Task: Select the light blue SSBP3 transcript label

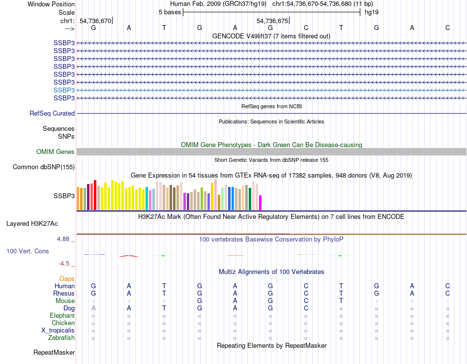Action: point(64,90)
